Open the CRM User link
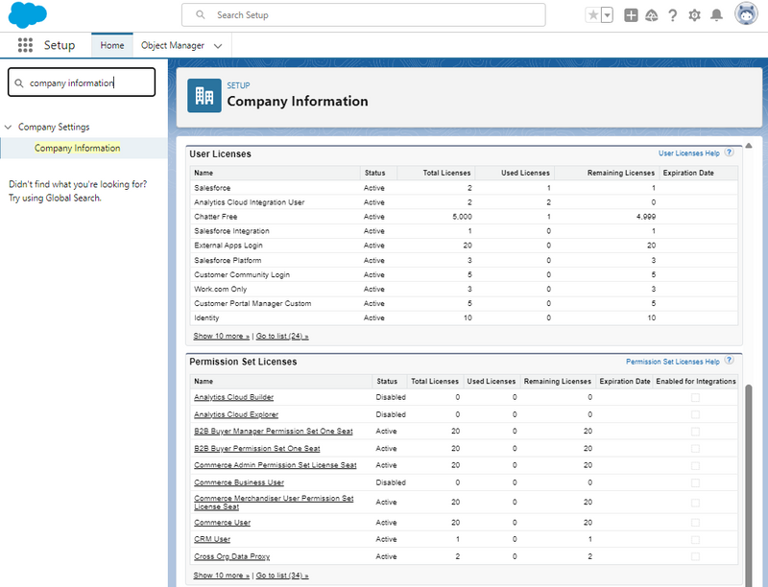 pos(212,539)
